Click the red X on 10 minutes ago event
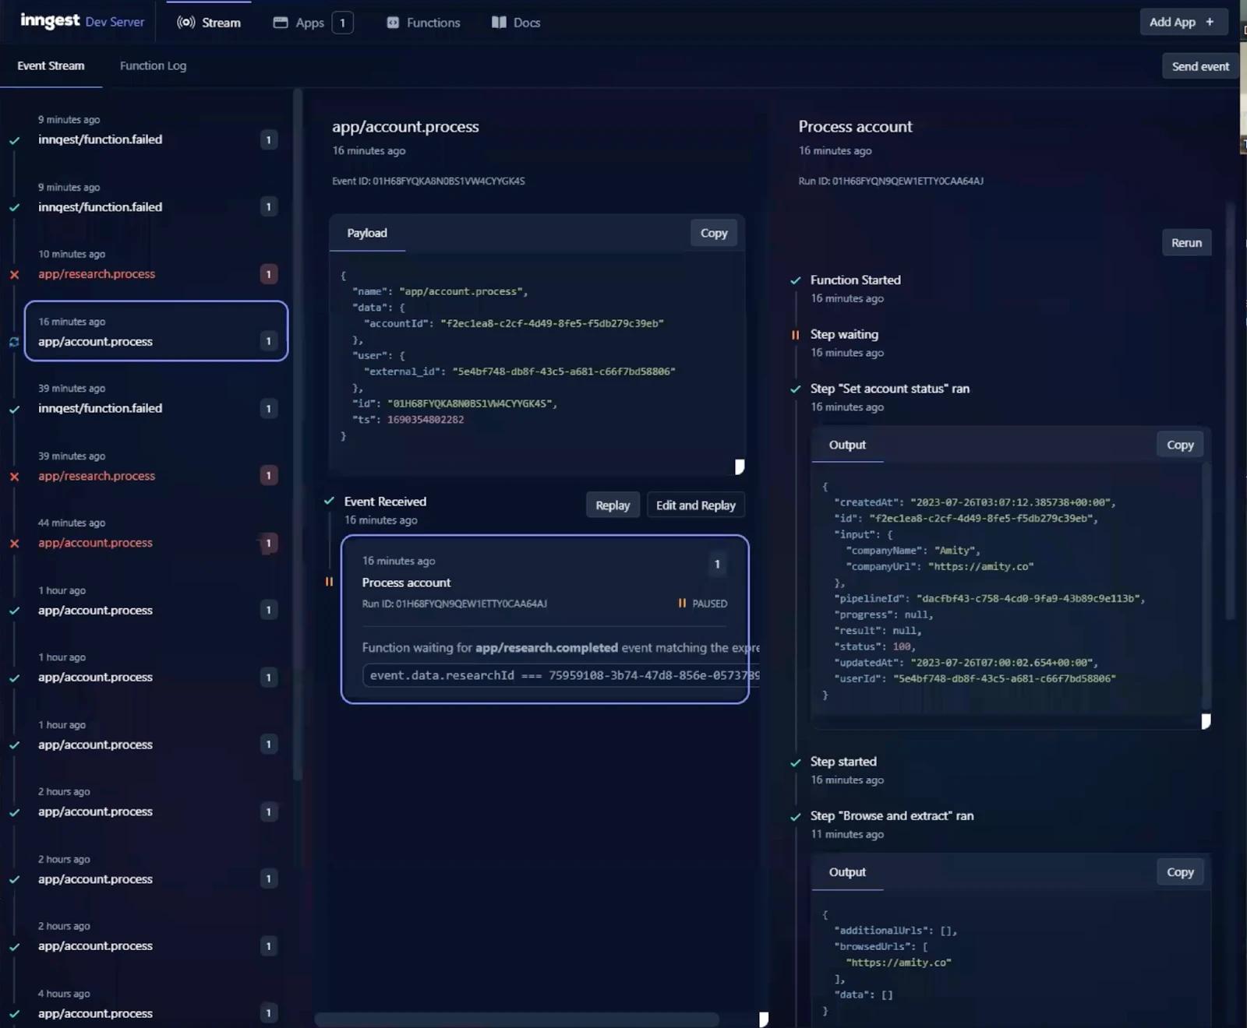Screen dimensions: 1247x1028 click(x=14, y=274)
